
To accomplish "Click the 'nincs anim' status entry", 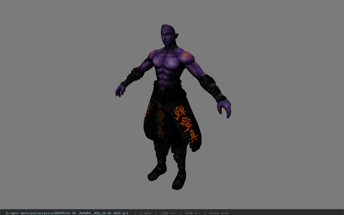I will 219,213.
